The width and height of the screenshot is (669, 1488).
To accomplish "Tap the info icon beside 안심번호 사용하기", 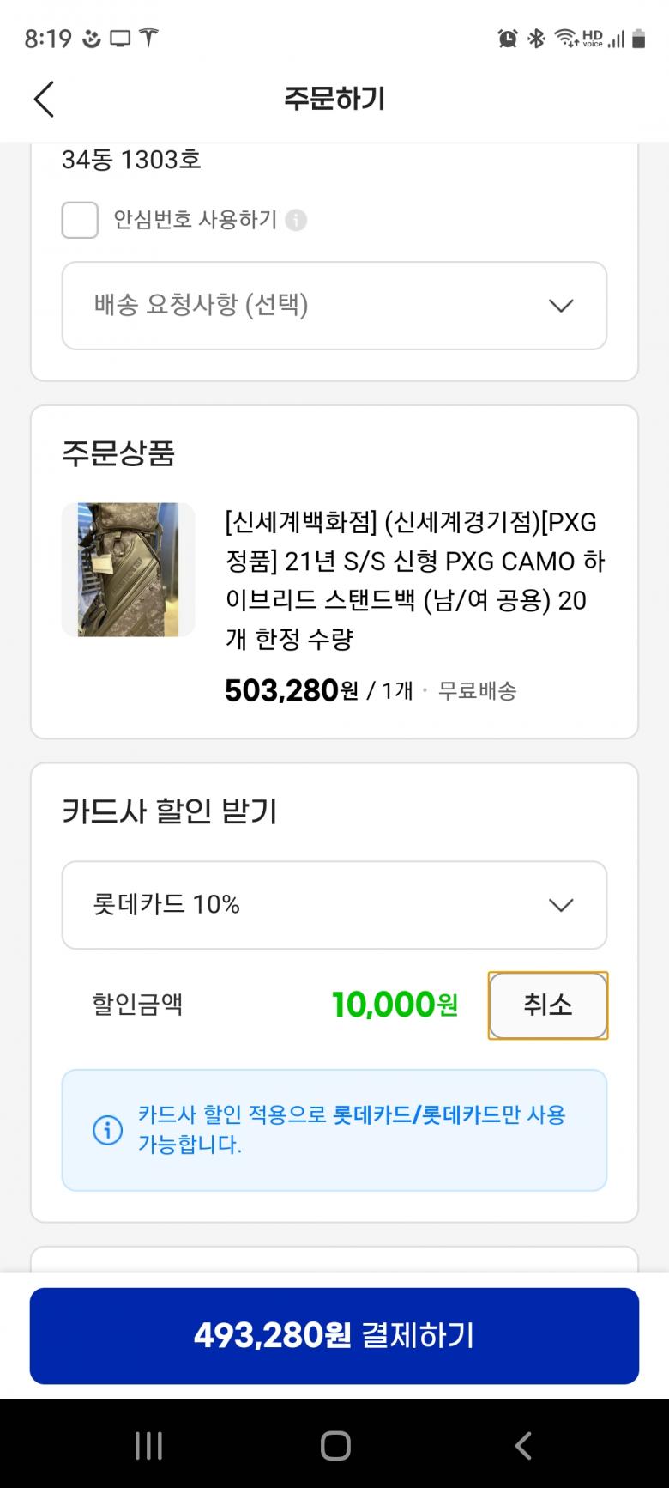I will click(x=296, y=221).
